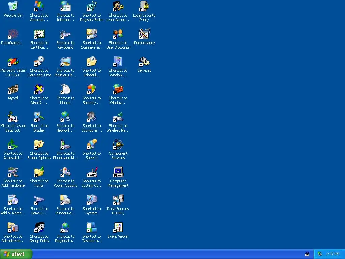Click the Data Sources (ODBC) icon

[x=118, y=200]
